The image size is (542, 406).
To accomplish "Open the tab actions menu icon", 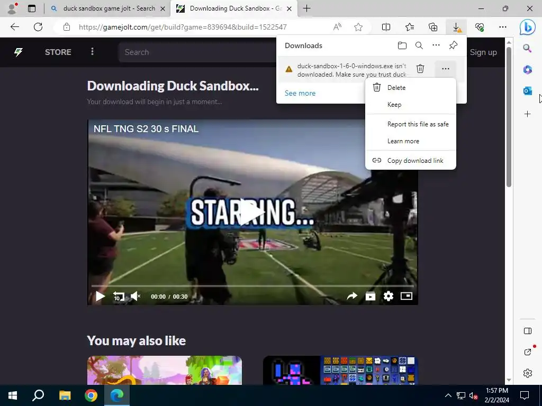I will point(32,8).
